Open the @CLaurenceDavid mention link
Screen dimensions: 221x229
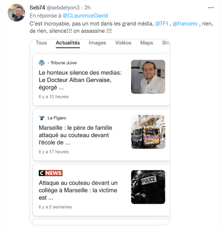tap(85, 15)
